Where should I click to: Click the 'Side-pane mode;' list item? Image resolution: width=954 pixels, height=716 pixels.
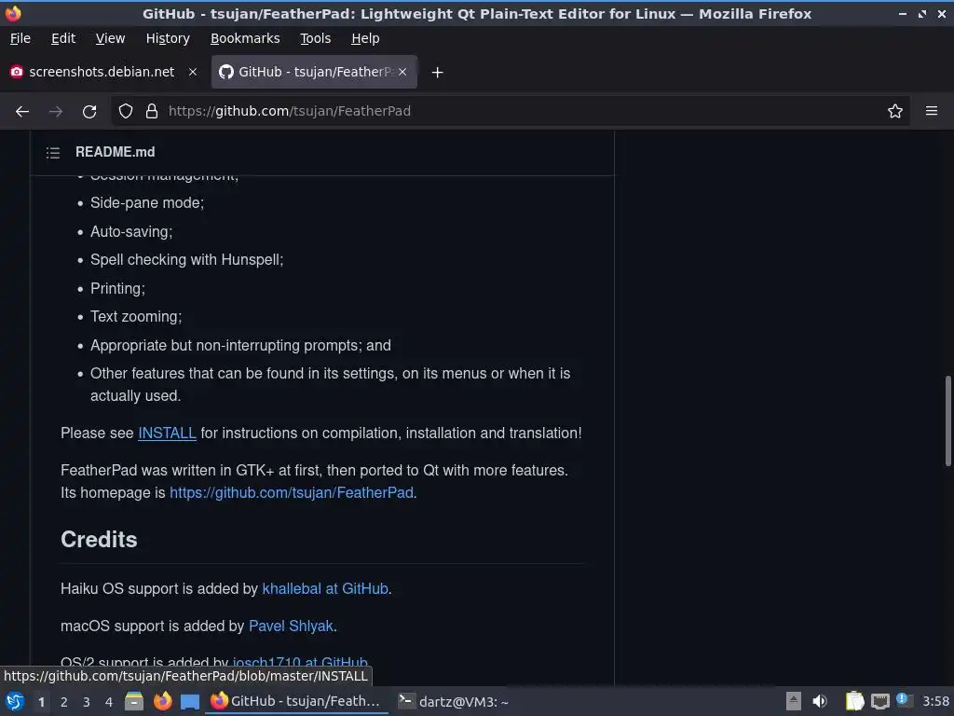pos(147,202)
